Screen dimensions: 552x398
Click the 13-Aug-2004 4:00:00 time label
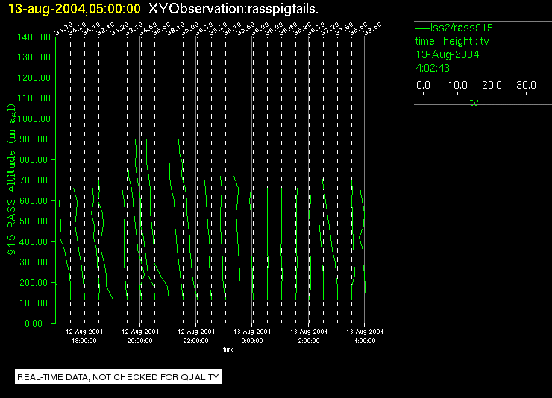(x=365, y=336)
